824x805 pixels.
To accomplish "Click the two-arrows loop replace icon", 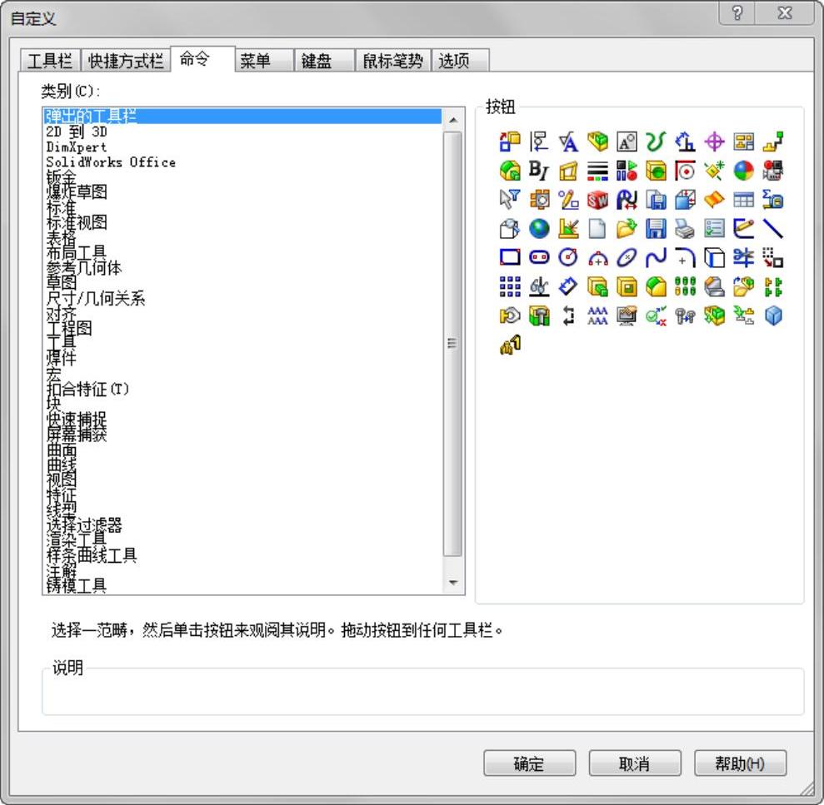I will coord(568,316).
